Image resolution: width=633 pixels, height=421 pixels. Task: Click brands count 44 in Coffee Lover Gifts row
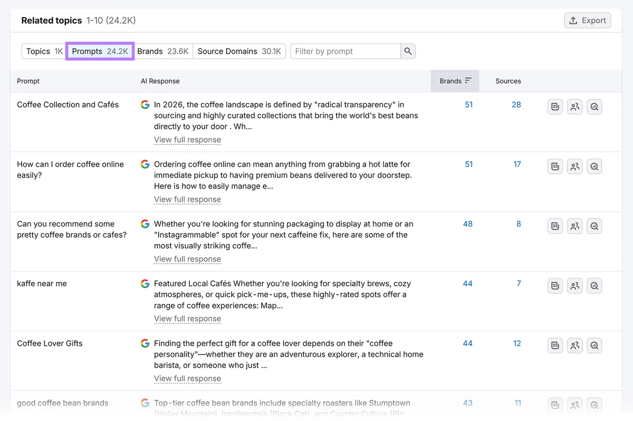[x=468, y=343]
